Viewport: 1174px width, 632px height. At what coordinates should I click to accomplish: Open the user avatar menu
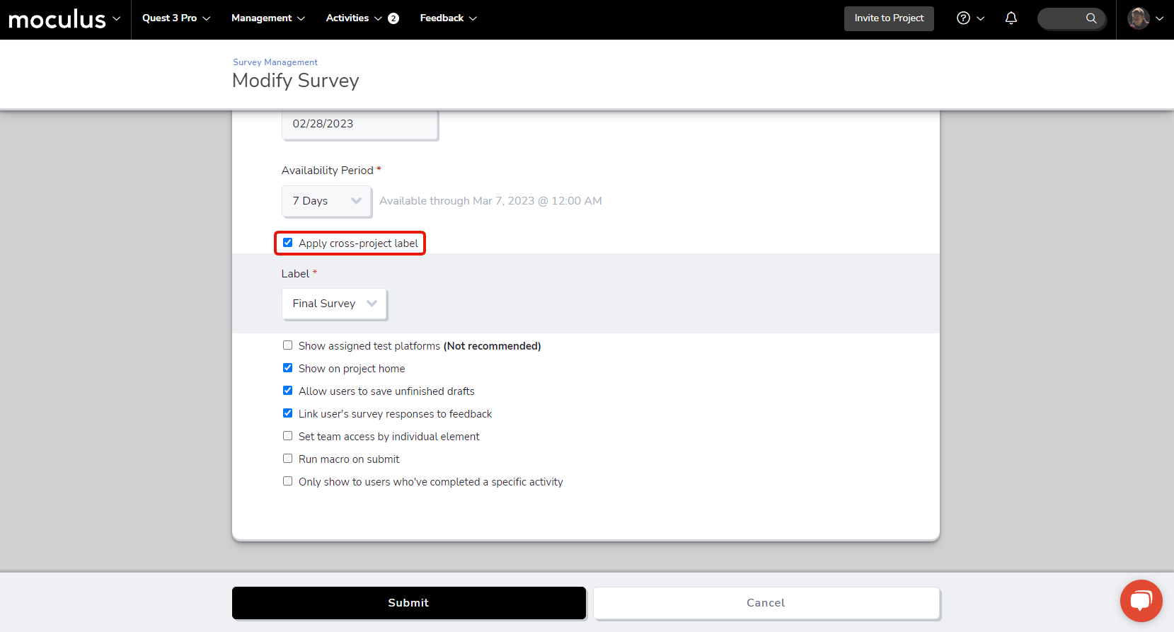pyautogui.click(x=1138, y=18)
